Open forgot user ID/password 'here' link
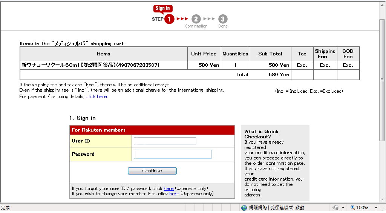The image size is (386, 213). click(168, 188)
